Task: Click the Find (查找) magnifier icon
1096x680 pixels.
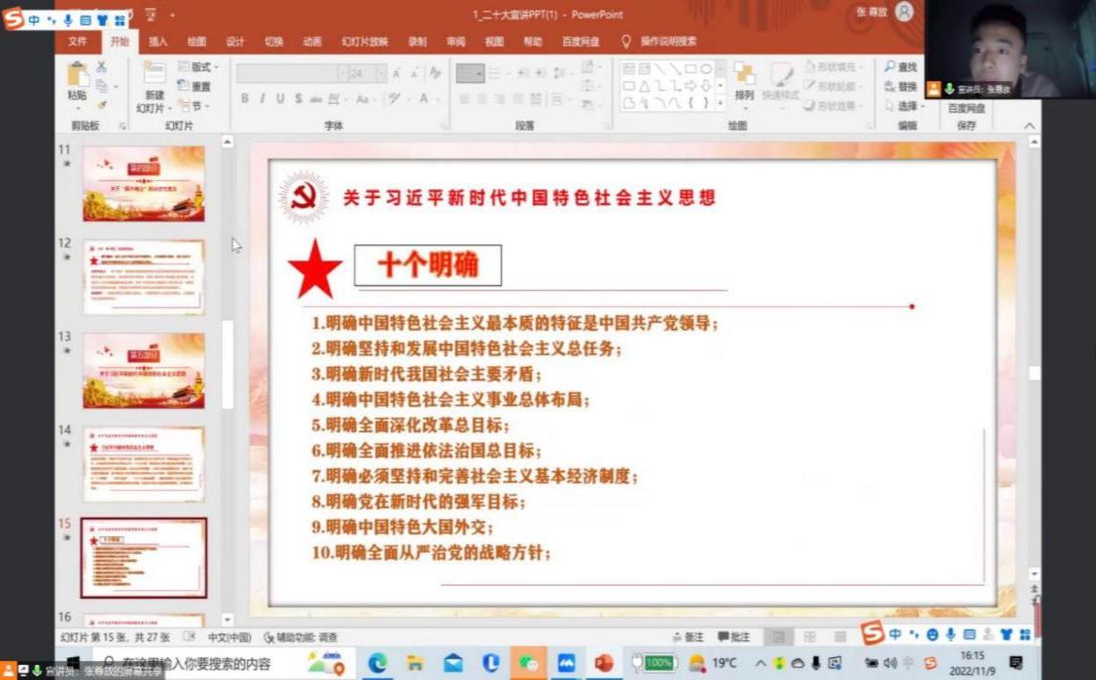Action: [x=899, y=67]
